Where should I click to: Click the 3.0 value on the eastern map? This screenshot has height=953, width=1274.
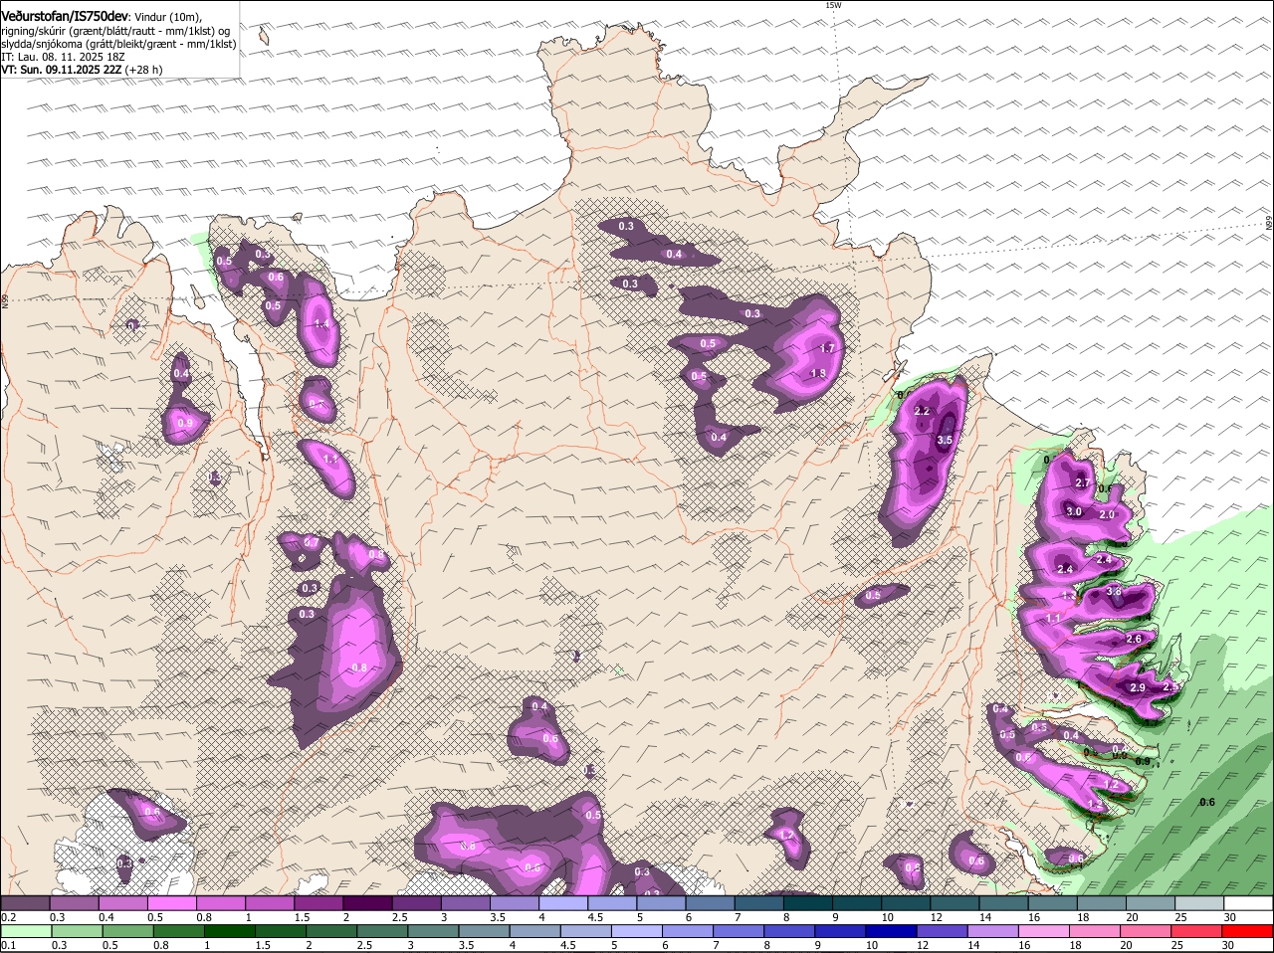pyautogui.click(x=1074, y=511)
